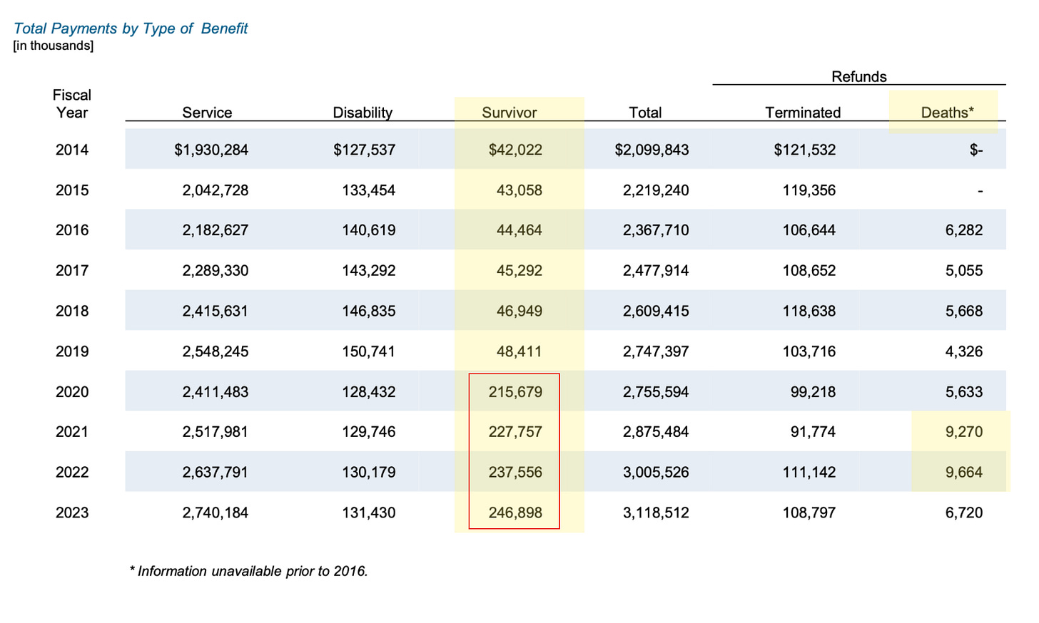Click the highlighted Deaths value 9,664
This screenshot has width=1039, height=623.
[x=964, y=473]
